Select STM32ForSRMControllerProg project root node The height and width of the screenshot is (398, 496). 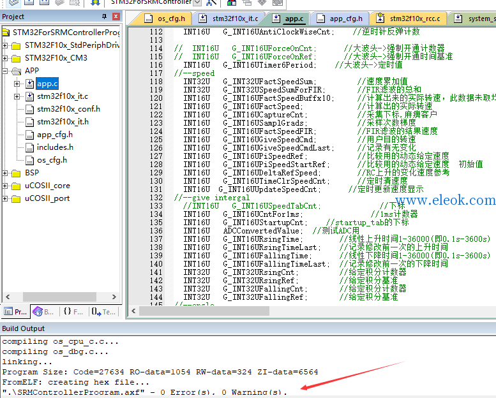(x=66, y=33)
